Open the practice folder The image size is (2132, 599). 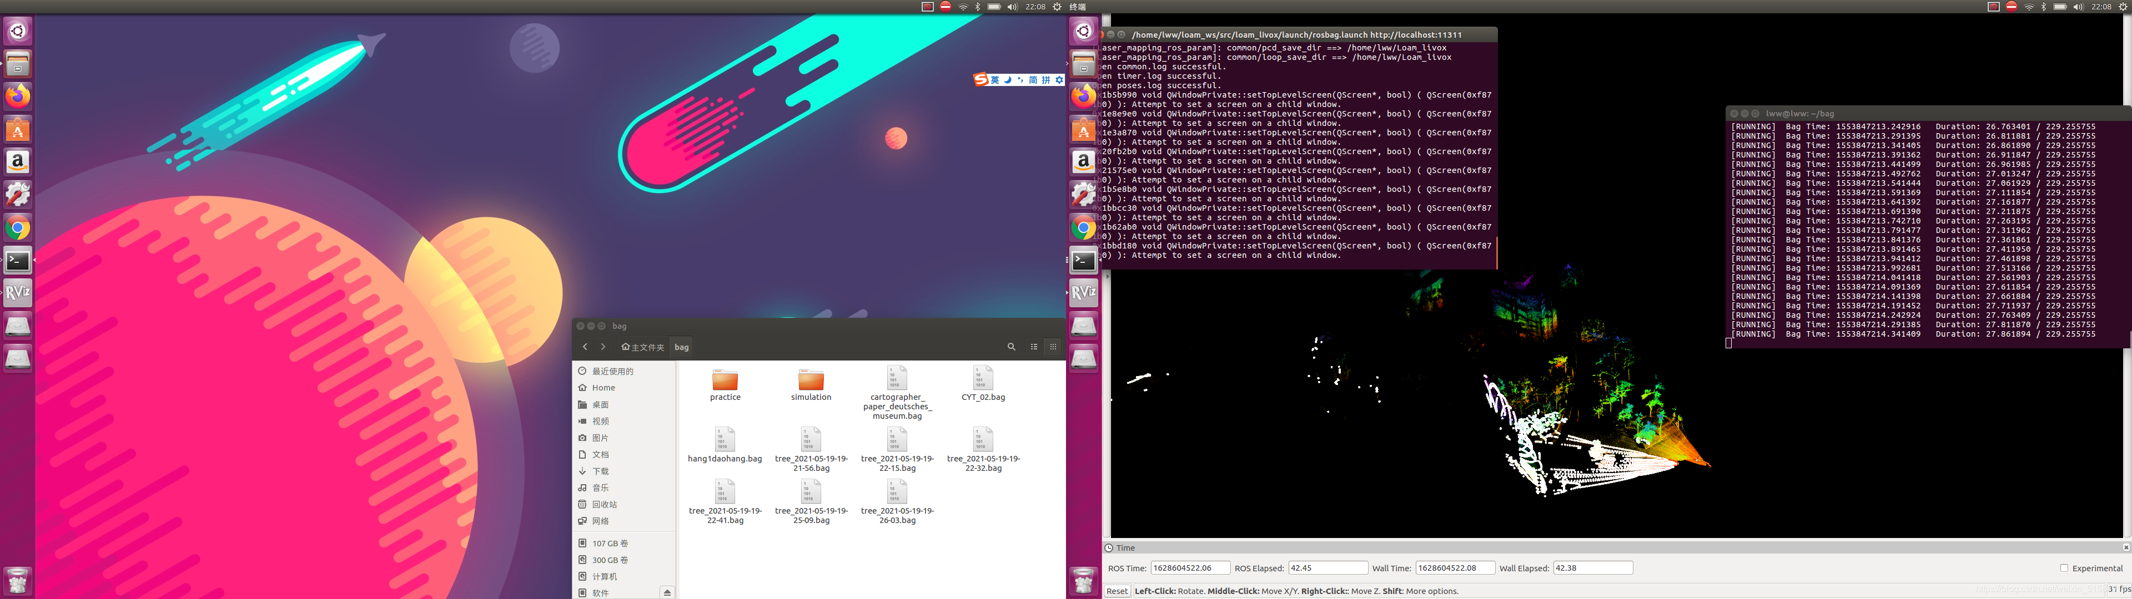pyautogui.click(x=725, y=380)
